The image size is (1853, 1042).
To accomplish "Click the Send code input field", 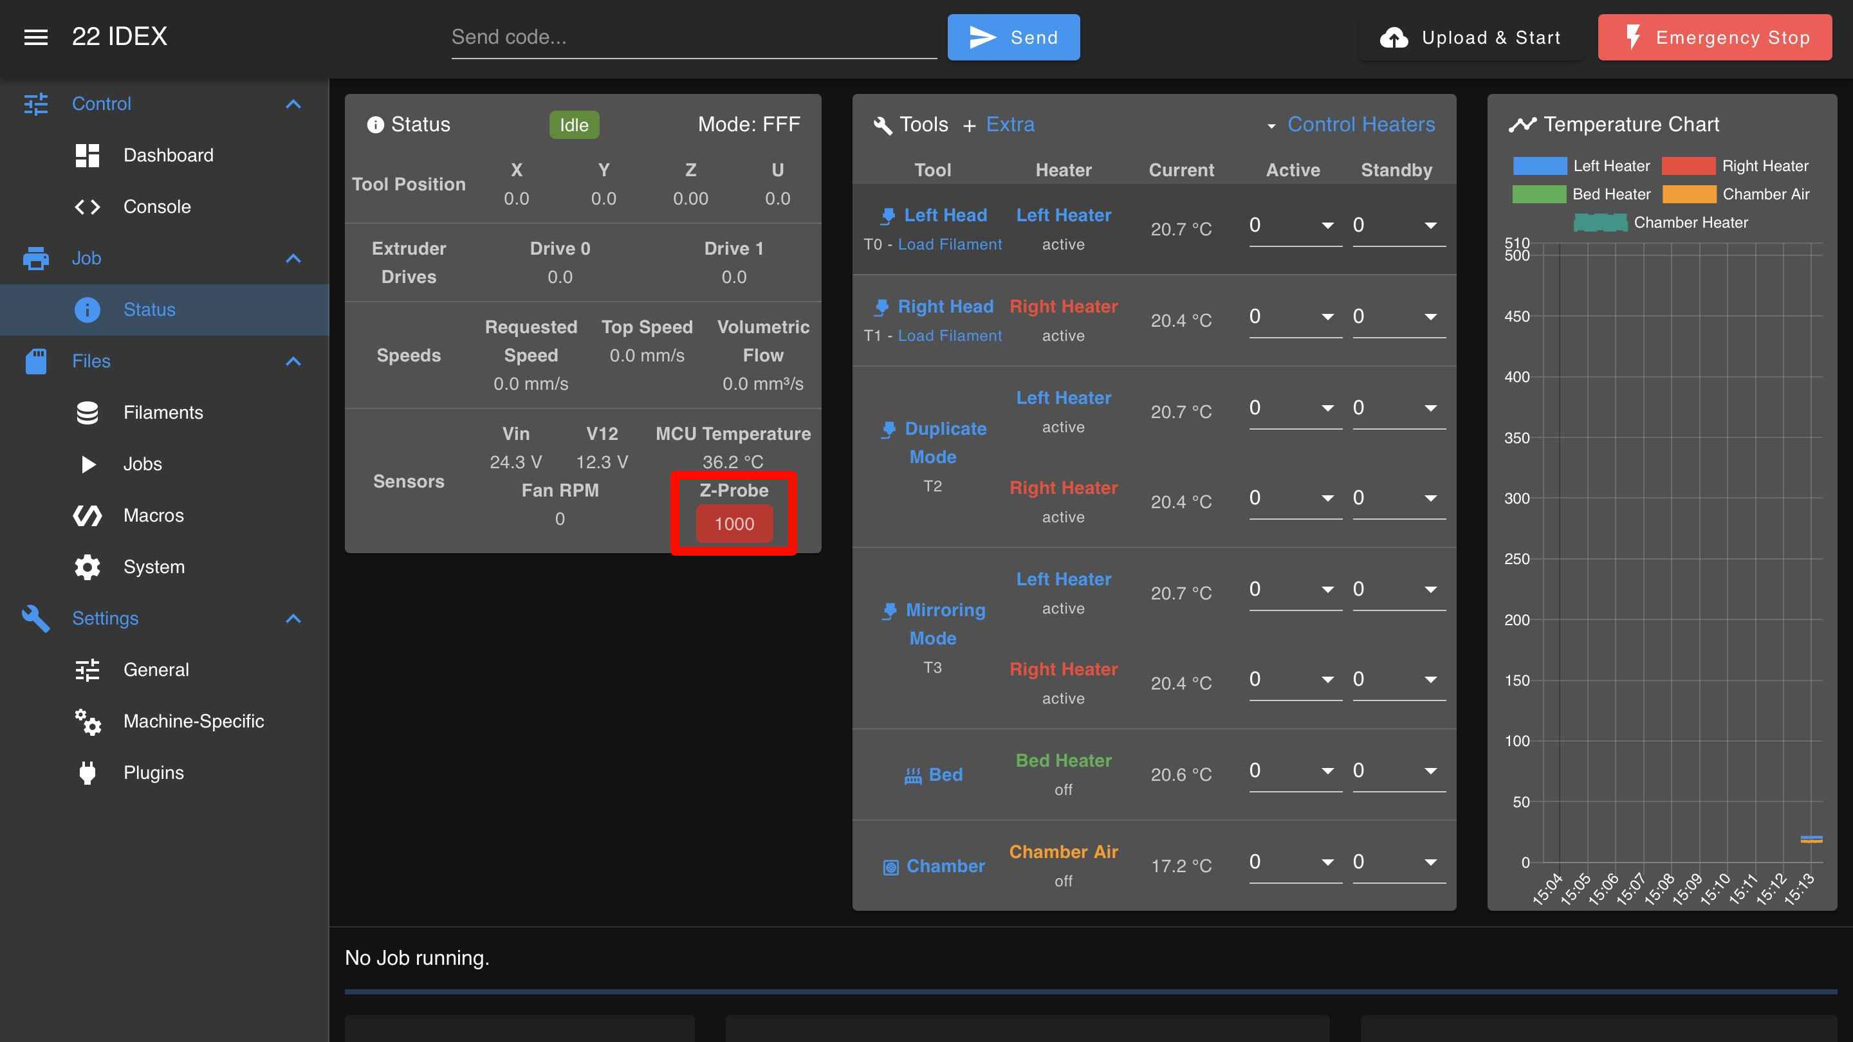I will [x=694, y=37].
